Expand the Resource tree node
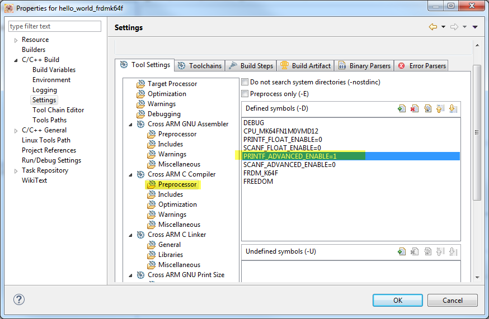The width and height of the screenshot is (489, 319). point(16,40)
